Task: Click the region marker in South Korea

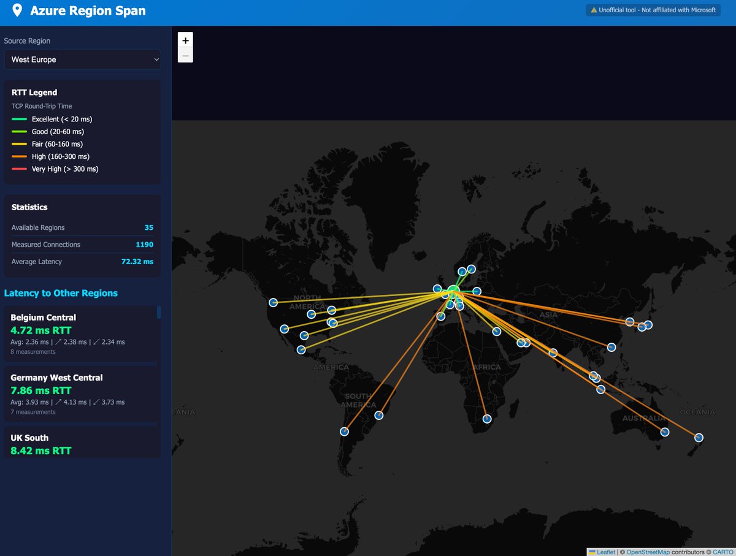Action: (x=630, y=322)
